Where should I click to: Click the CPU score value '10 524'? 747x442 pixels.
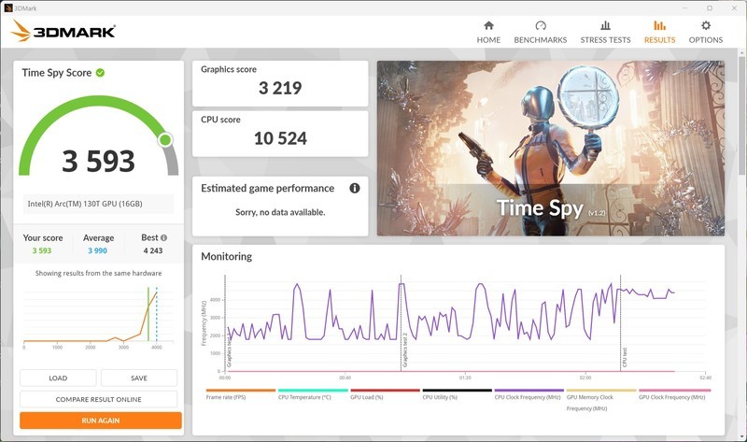[x=280, y=138]
